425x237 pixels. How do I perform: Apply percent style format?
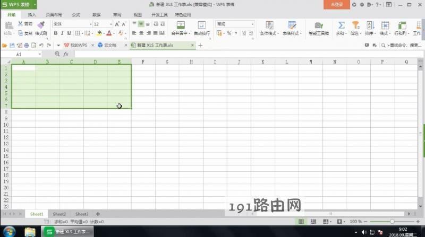pyautogui.click(x=229, y=33)
